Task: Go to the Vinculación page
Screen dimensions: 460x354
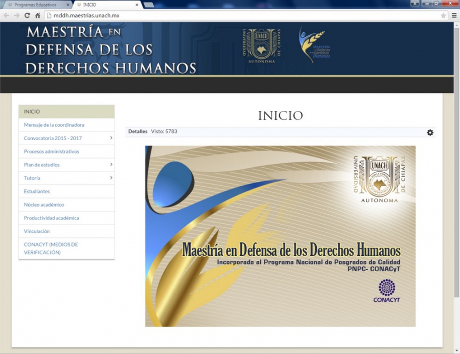Action: (x=37, y=231)
